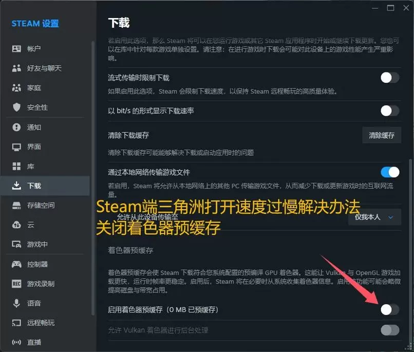Open 游戏录制 settings page
The image size is (414, 352).
[x=45, y=284]
